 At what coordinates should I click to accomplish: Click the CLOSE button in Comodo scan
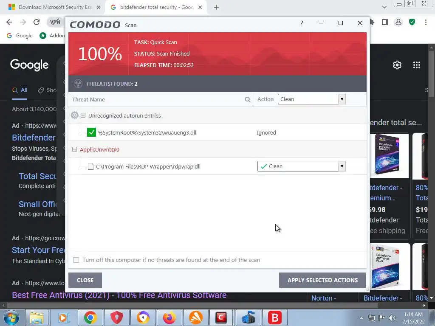[85, 280]
